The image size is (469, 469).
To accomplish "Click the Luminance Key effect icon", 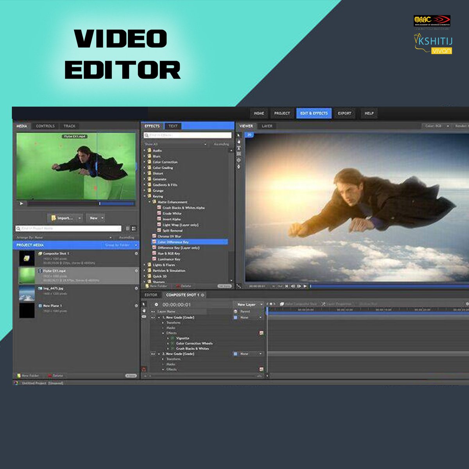I will [154, 259].
